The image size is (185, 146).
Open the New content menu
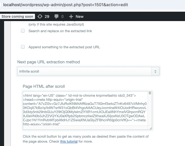click(x=79, y=17)
